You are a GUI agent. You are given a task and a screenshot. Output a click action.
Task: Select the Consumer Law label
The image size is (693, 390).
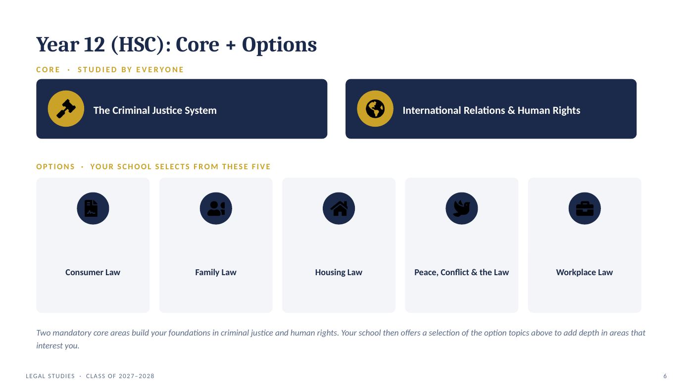(93, 272)
